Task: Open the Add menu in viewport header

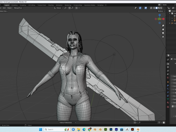Action: [x=4, y=8]
